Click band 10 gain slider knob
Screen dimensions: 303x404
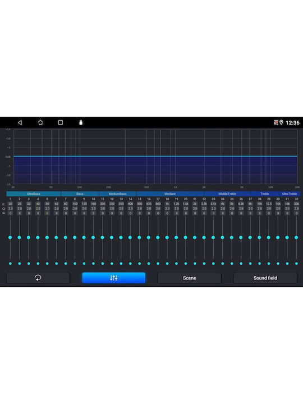pyautogui.click(x=93, y=237)
